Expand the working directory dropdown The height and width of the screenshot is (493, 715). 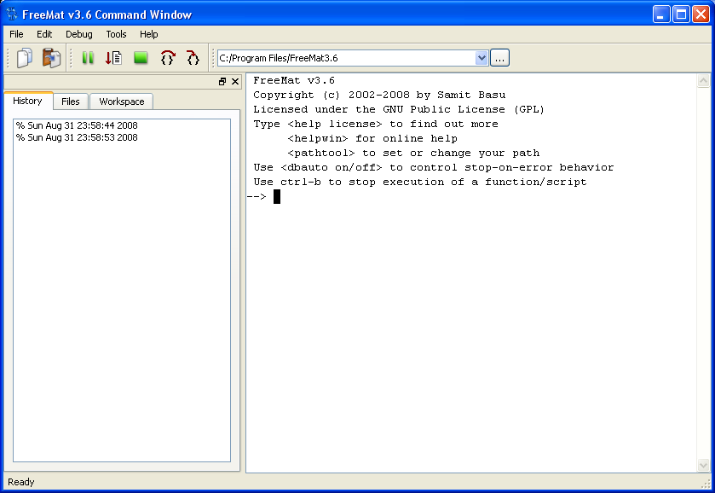tap(481, 58)
